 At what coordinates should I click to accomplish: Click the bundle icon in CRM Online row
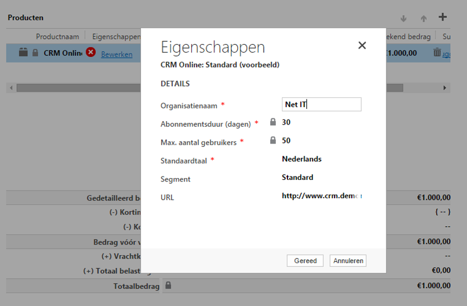[x=23, y=53]
